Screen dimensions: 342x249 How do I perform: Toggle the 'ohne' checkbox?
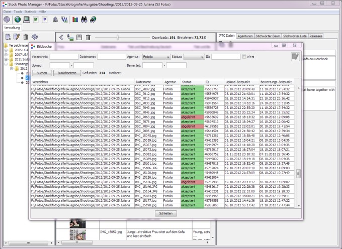[244, 57]
